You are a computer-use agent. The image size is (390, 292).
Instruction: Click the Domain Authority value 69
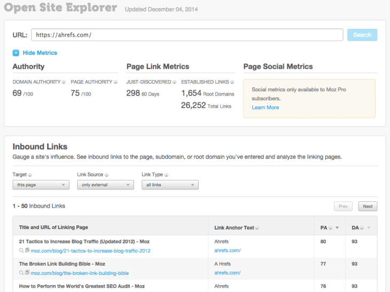point(17,93)
